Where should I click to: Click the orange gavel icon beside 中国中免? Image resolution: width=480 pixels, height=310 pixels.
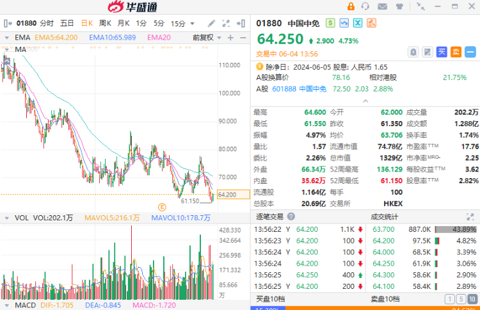[x=371, y=23]
